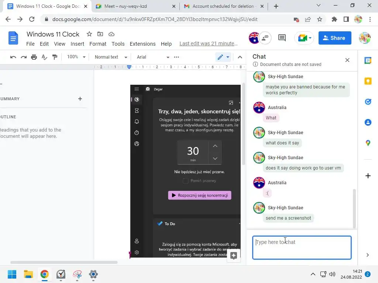The width and height of the screenshot is (378, 283).
Task: Click the Windows 11 Clock document title
Action: tap(53, 34)
